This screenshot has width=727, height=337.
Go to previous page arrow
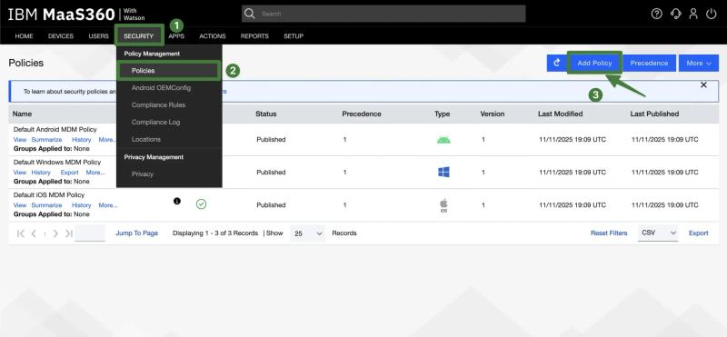(34, 233)
